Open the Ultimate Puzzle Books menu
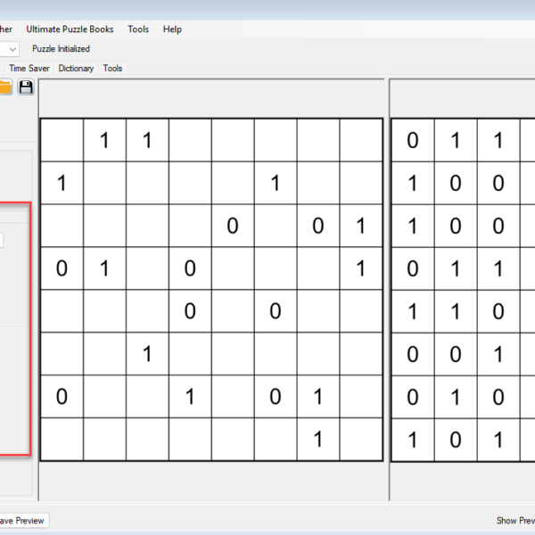Screen dimensions: 535x535 click(70, 29)
